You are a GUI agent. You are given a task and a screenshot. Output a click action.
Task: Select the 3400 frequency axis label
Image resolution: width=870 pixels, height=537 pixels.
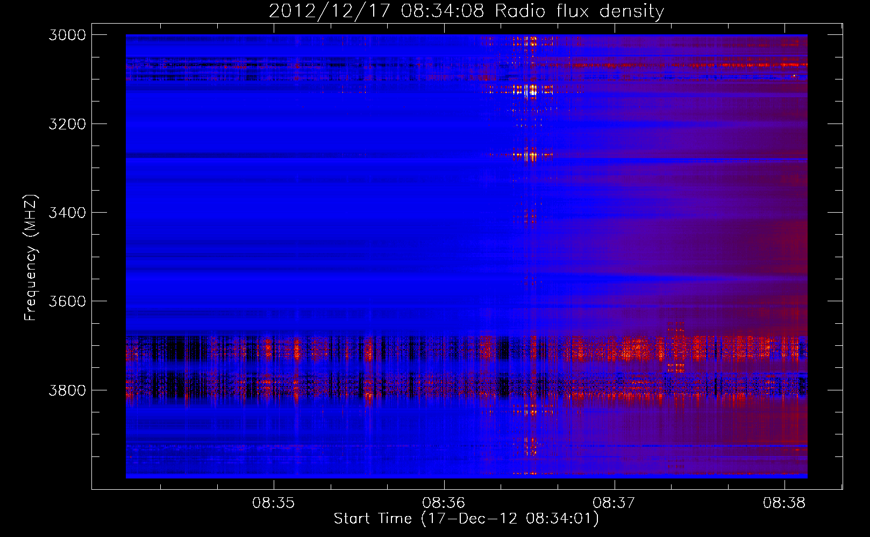click(x=67, y=213)
